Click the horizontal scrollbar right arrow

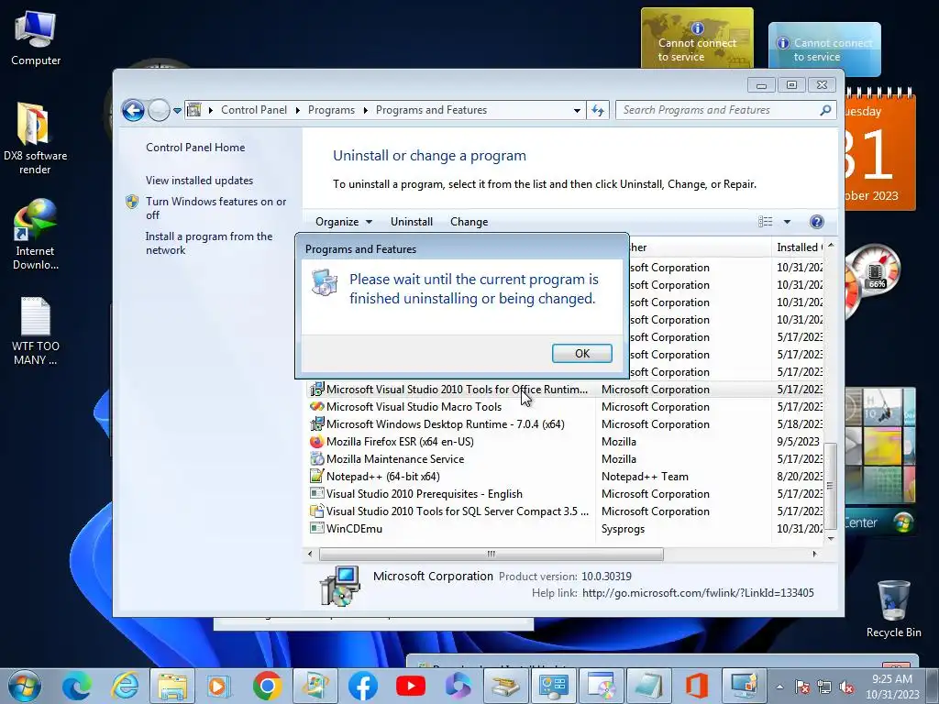[x=814, y=554]
